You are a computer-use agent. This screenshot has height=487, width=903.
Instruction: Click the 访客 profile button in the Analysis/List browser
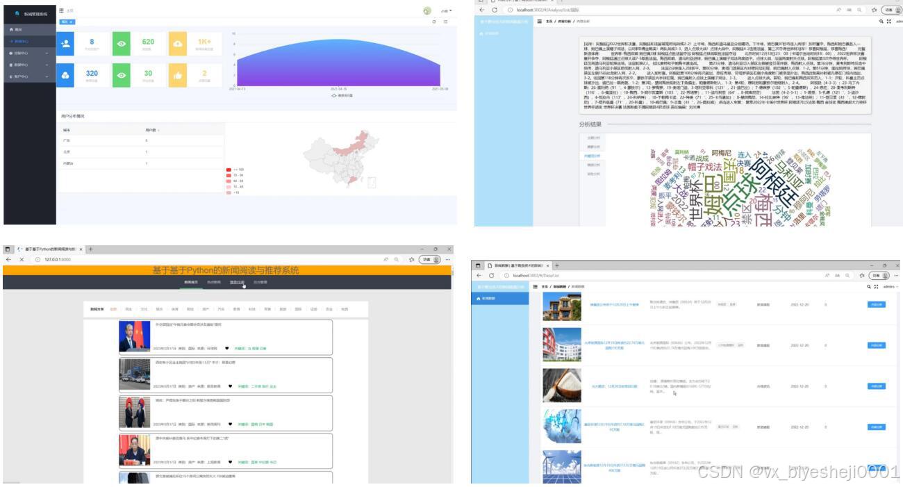[890, 10]
